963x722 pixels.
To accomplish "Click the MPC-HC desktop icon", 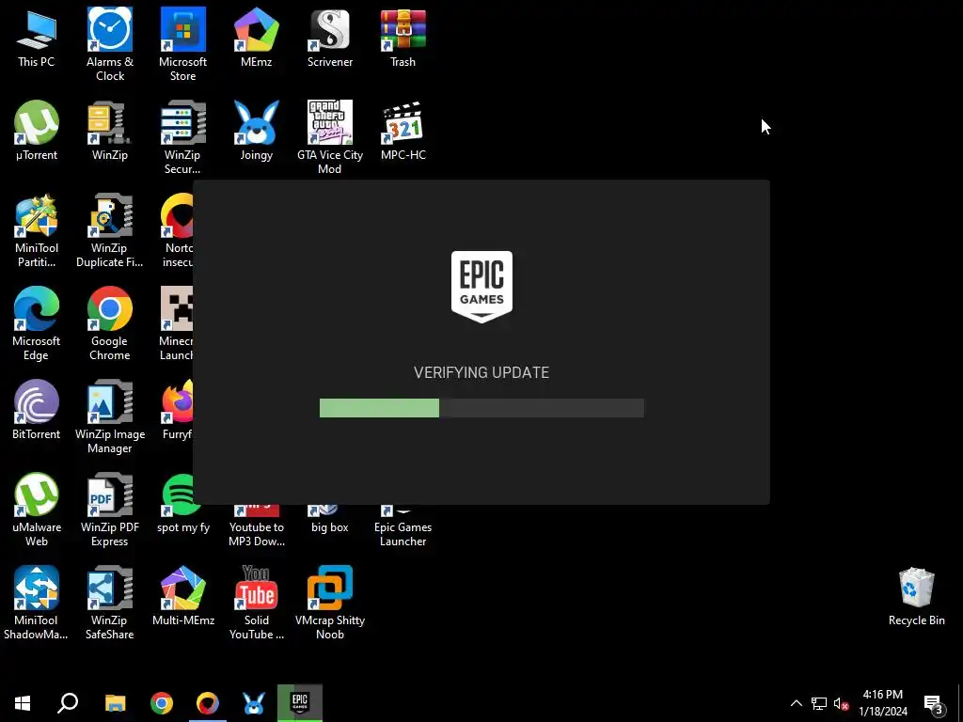I will 403,131.
